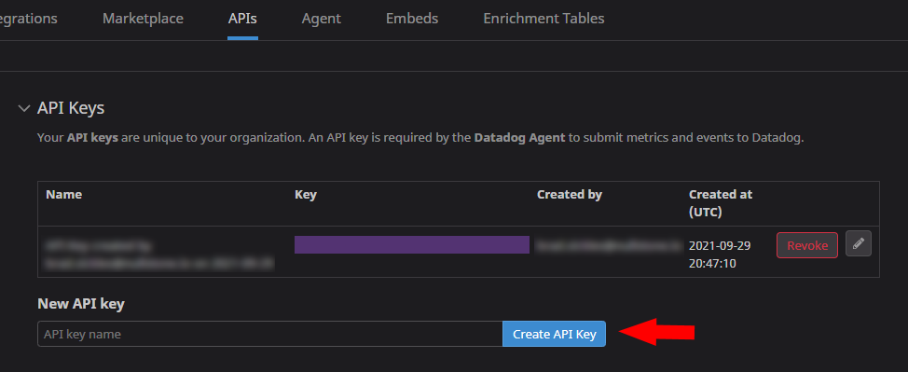Image resolution: width=908 pixels, height=372 pixels.
Task: Open the Agent tab
Action: coord(322,19)
